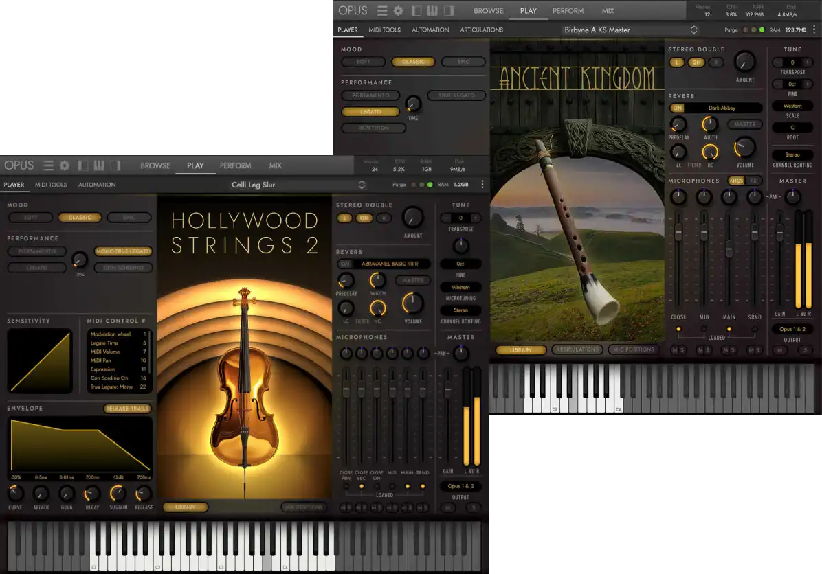
Task: Open the settings gear in the Opus toolbar
Action: 397,10
